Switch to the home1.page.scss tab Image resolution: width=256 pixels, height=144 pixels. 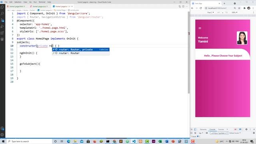coord(39,6)
